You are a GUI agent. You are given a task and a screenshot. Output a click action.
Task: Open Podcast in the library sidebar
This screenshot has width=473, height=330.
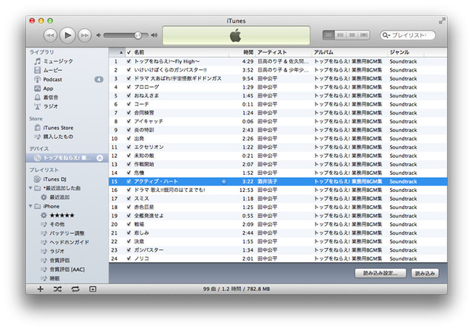(x=53, y=79)
